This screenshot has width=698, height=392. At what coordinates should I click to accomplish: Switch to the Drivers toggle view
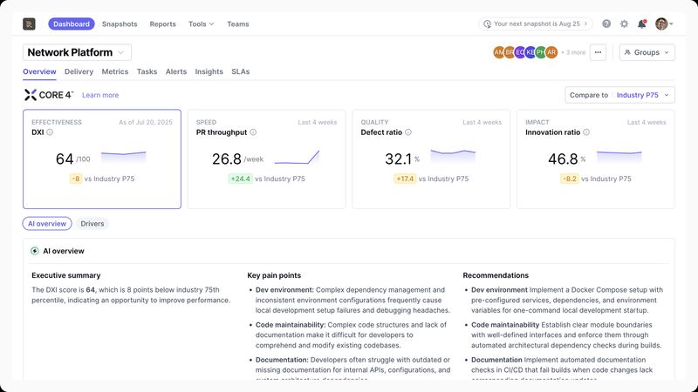point(92,224)
